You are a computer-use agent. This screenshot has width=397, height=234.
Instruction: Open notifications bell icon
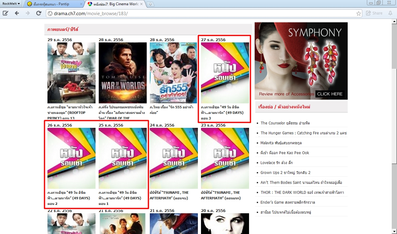pos(390,13)
